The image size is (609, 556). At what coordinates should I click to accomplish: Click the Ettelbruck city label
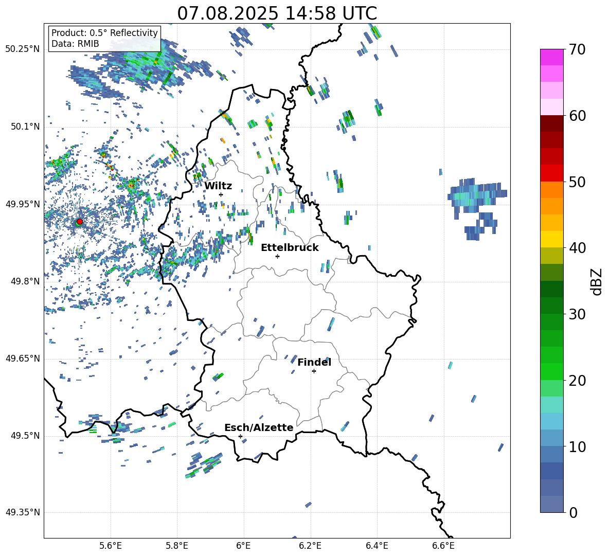click(290, 248)
